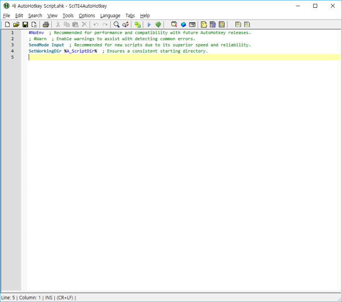Start debugging with the green bug icon
The height and width of the screenshot is (302, 342).
tap(158, 25)
